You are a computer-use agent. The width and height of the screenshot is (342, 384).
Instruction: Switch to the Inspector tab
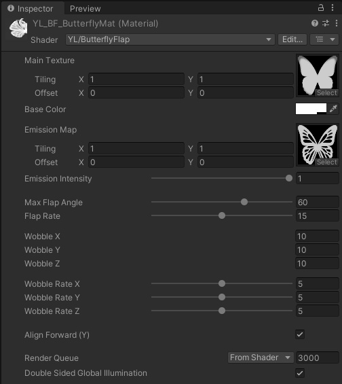click(x=31, y=9)
